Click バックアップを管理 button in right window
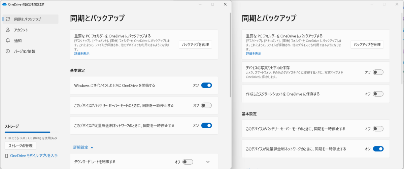The image size is (404, 169). [367, 44]
